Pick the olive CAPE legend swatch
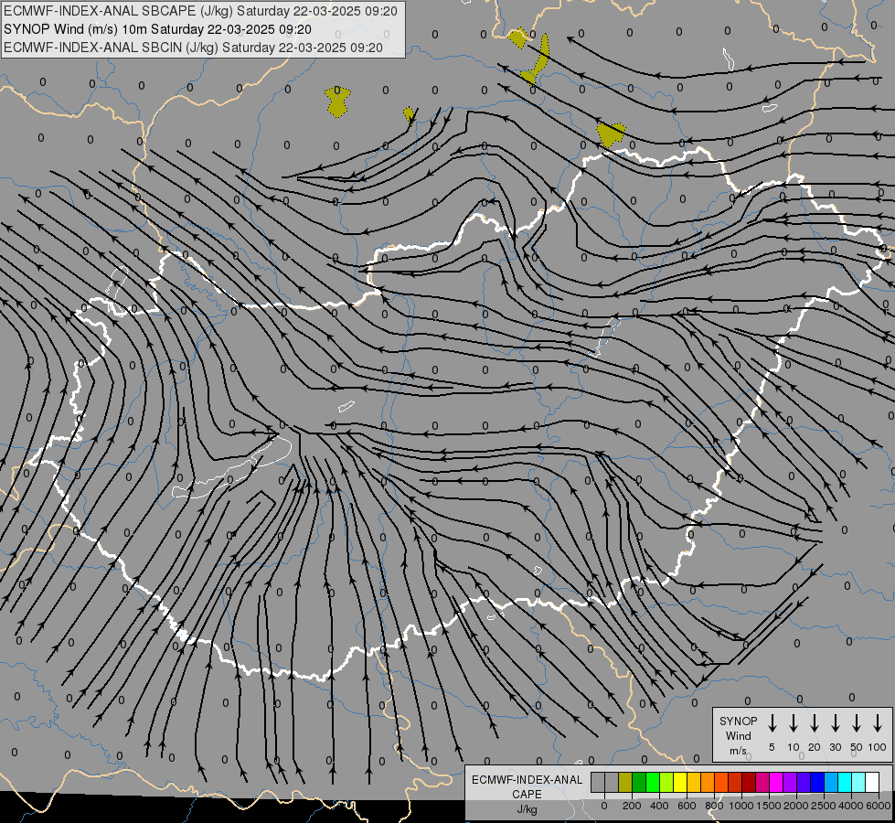This screenshot has height=823, width=895. click(x=625, y=782)
